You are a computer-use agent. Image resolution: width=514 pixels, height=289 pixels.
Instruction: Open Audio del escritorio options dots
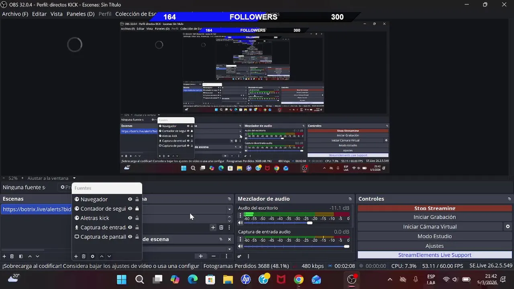click(240, 216)
